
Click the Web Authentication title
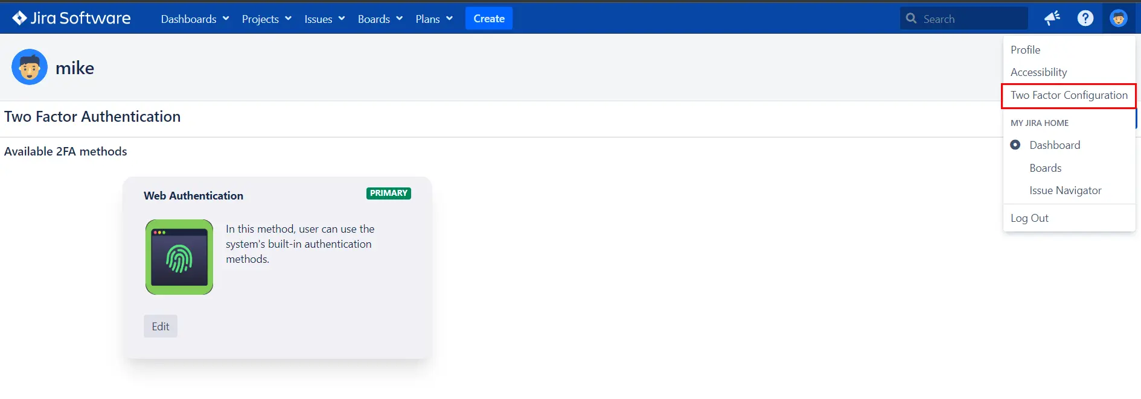tap(193, 196)
